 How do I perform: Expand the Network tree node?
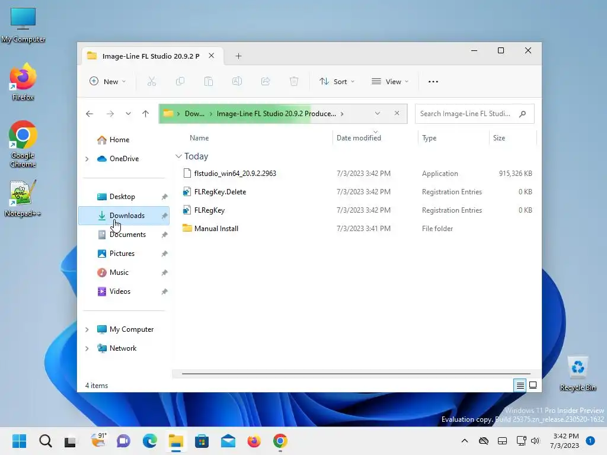pyautogui.click(x=87, y=348)
